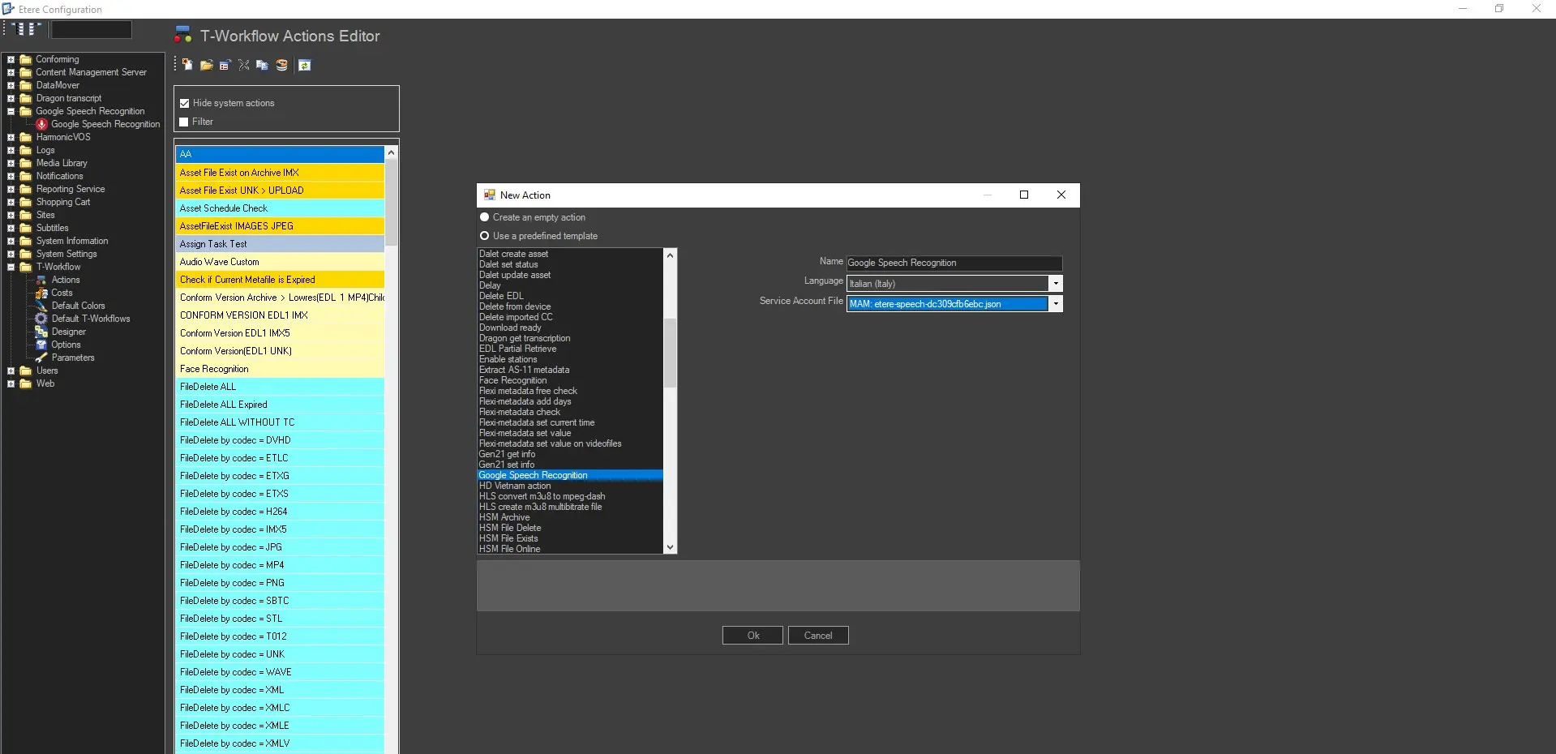Select HSM Archive template entry

504,517
